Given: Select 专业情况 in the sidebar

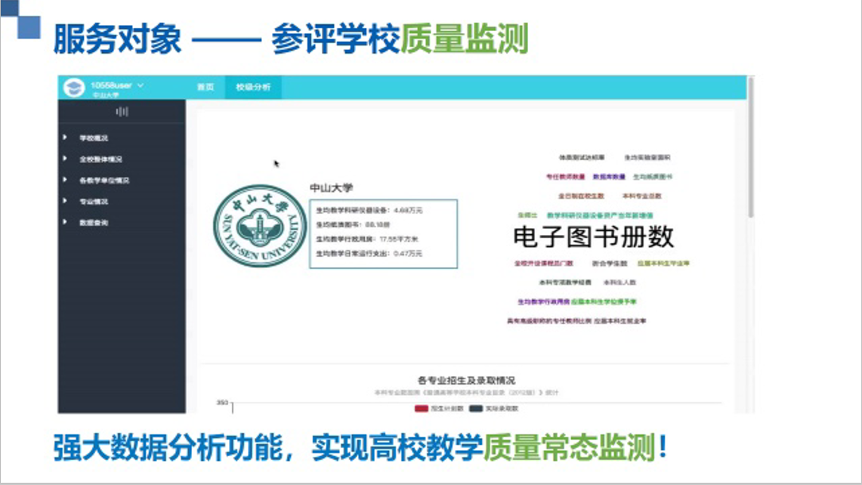Looking at the screenshot, I should pyautogui.click(x=94, y=202).
